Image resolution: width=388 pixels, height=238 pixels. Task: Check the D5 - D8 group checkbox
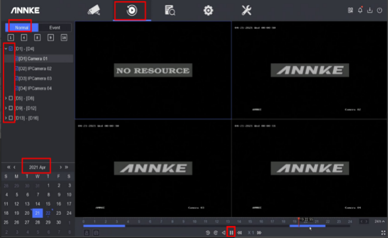[11, 98]
